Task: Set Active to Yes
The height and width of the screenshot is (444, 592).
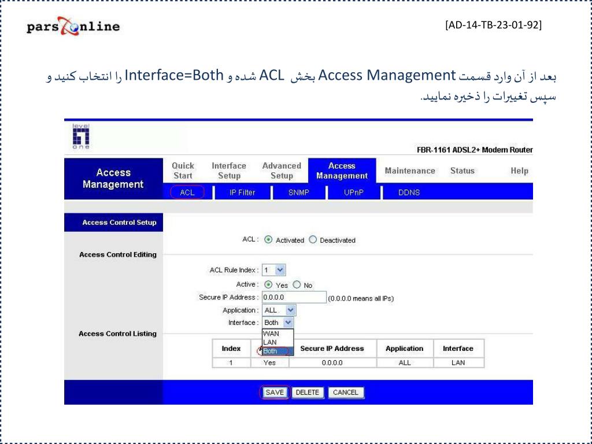Action: click(268, 284)
